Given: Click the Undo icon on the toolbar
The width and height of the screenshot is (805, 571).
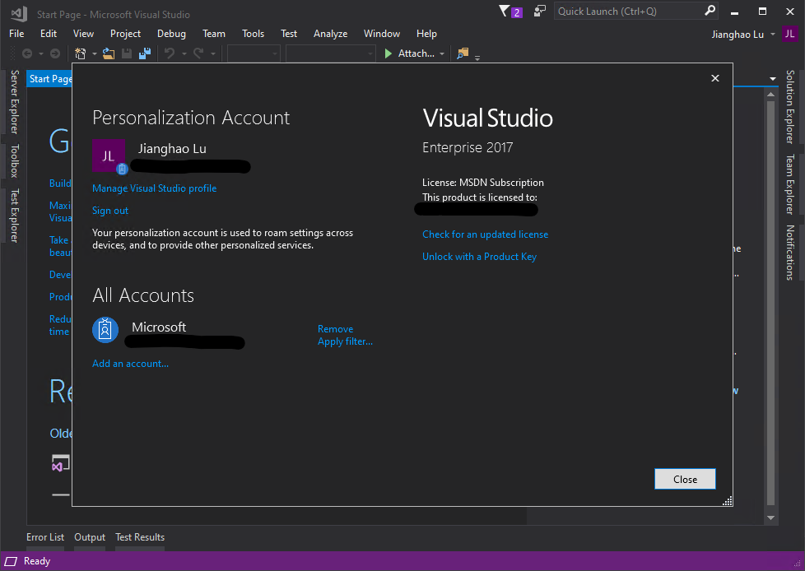Looking at the screenshot, I should pyautogui.click(x=168, y=53).
